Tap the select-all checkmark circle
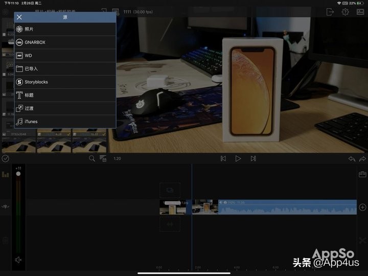 pyautogui.click(x=6, y=158)
